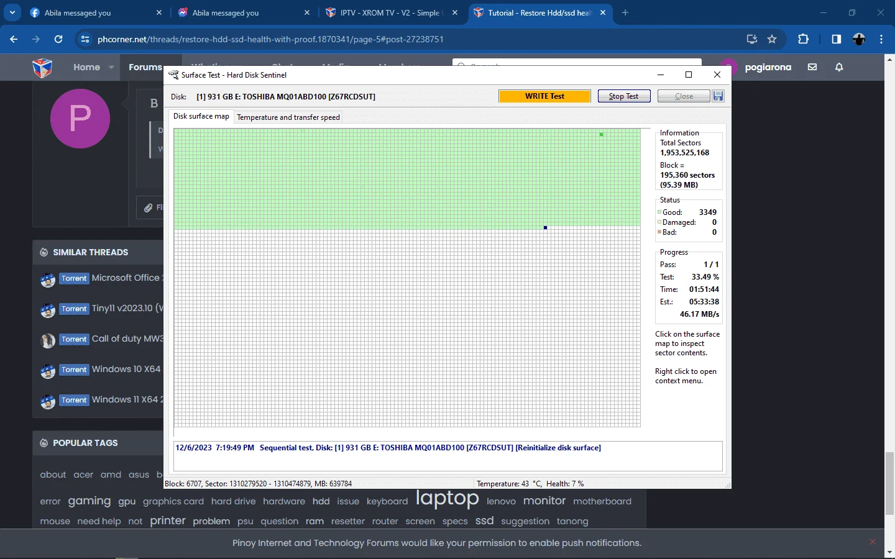Click the attach file paperclip button
895x559 pixels.
point(150,207)
